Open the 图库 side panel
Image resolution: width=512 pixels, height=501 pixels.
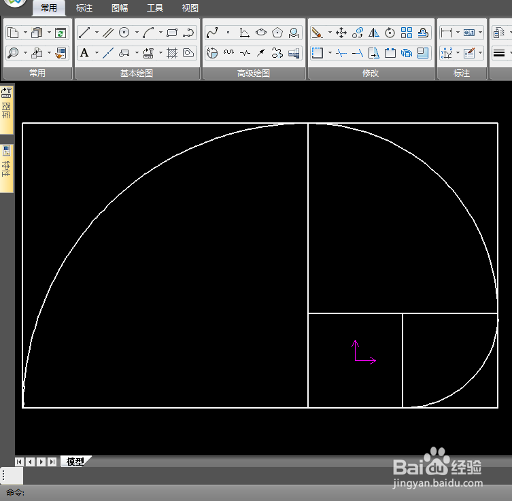pos(7,110)
